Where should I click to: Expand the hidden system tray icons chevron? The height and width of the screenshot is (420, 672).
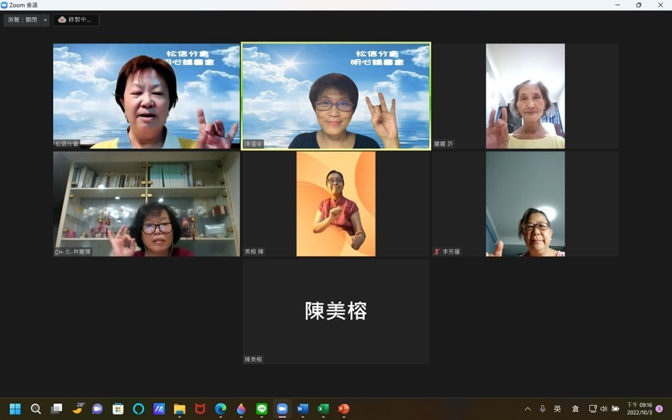pos(527,409)
